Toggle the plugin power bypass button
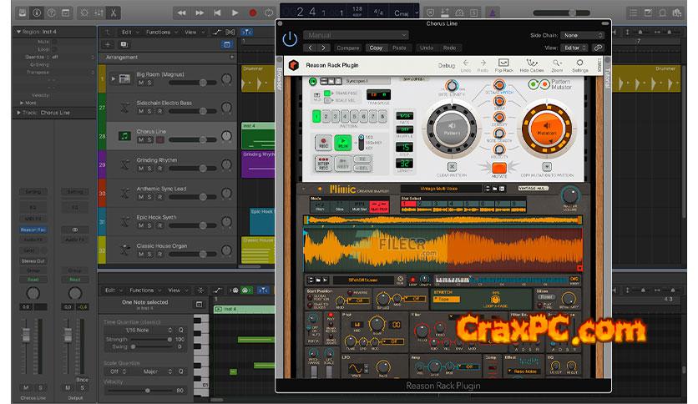Screen dimensions: 698x404 pyautogui.click(x=290, y=38)
